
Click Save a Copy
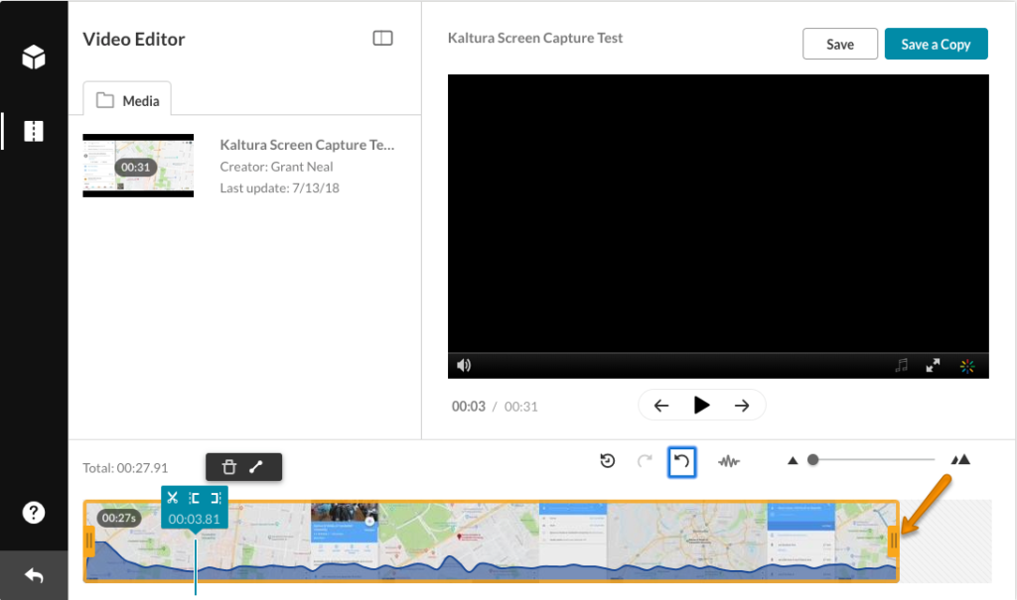click(x=936, y=44)
